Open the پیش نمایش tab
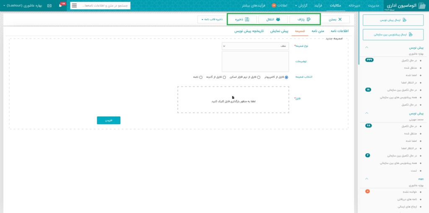The height and width of the screenshot is (213, 429). point(279,31)
